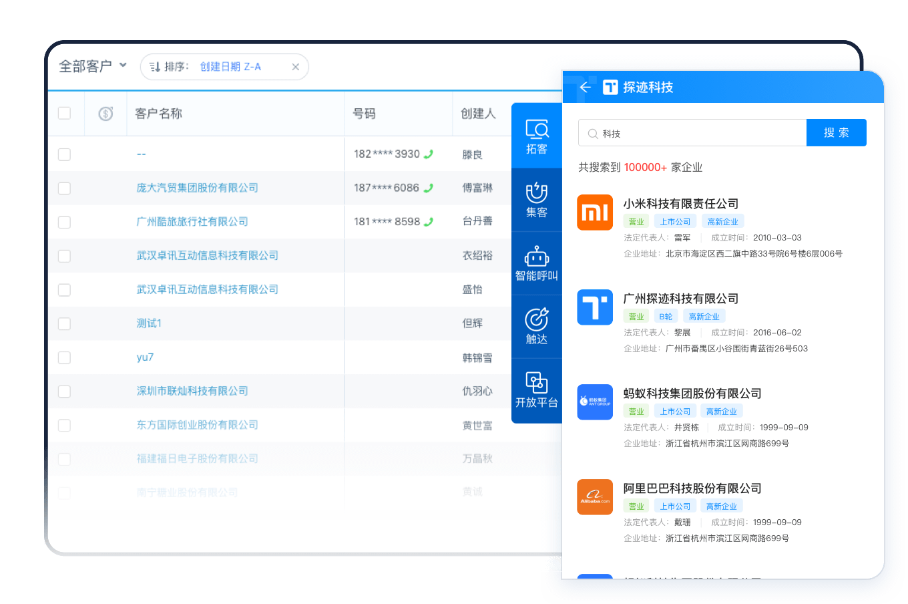
Task: Click the B轮 tag on 广州探迹科技
Action: (666, 317)
